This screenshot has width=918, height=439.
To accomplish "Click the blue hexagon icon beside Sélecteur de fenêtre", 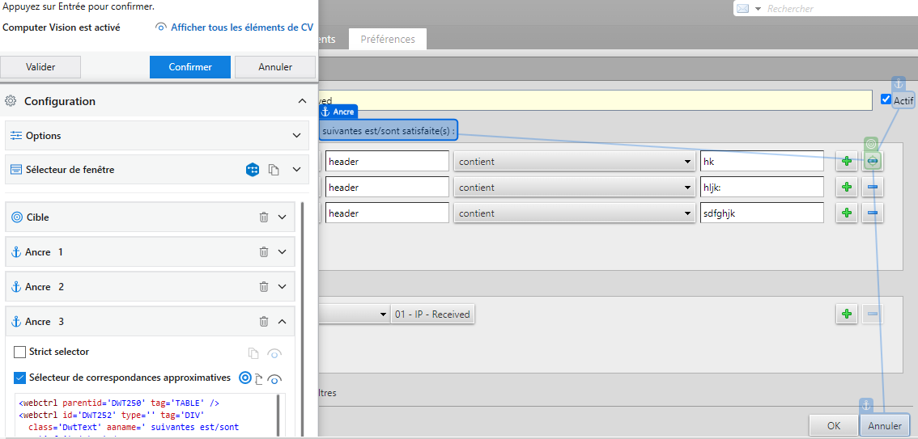I will (x=253, y=170).
